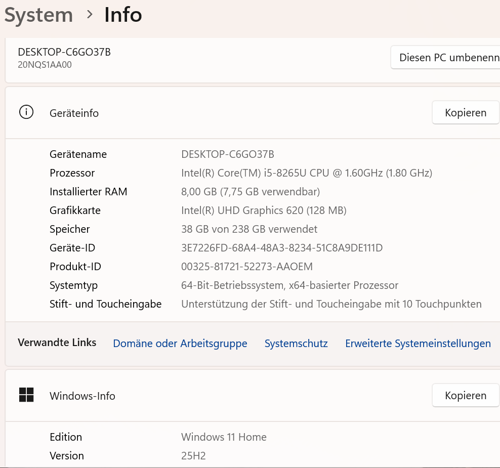
Task: Click the Info breadcrumb title
Action: [x=123, y=15]
